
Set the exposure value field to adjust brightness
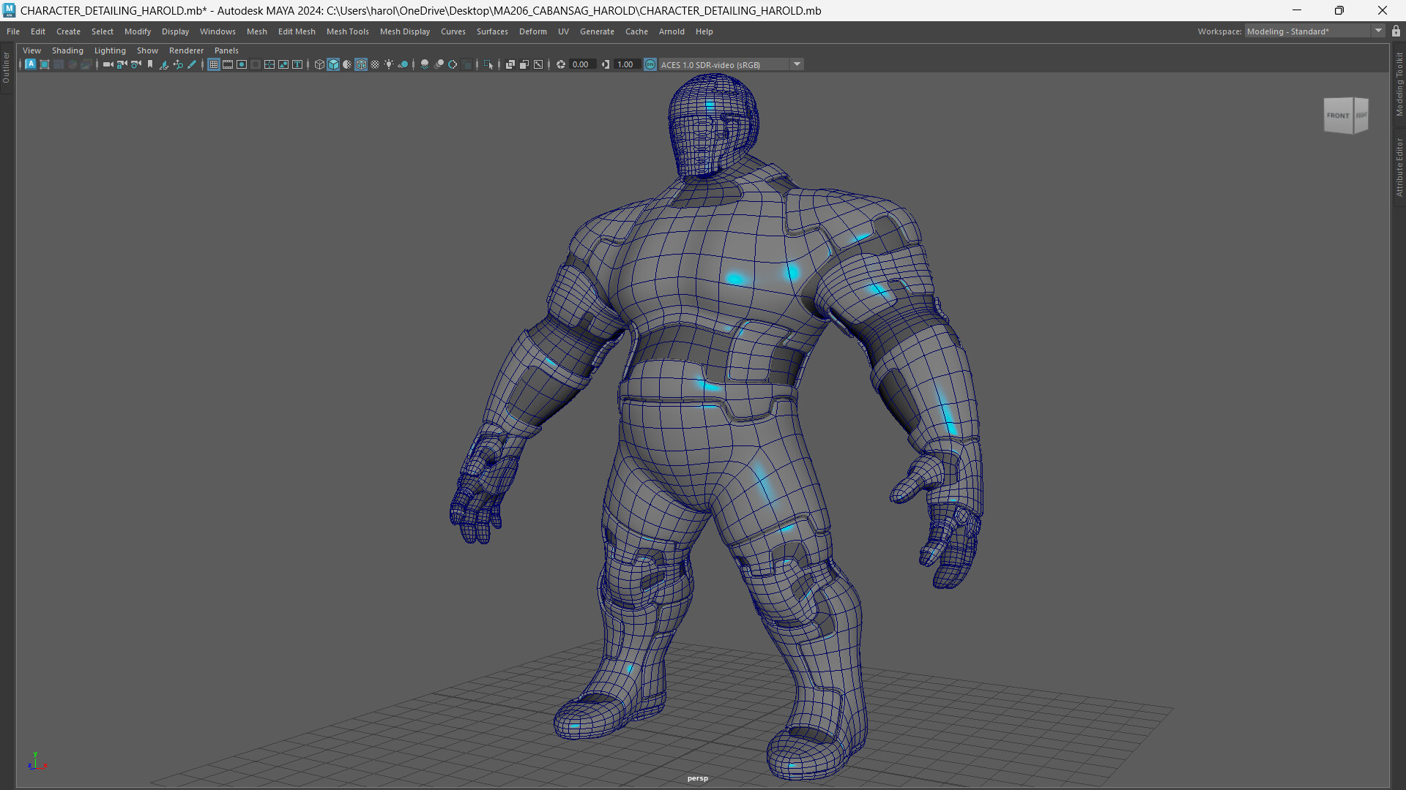click(581, 64)
